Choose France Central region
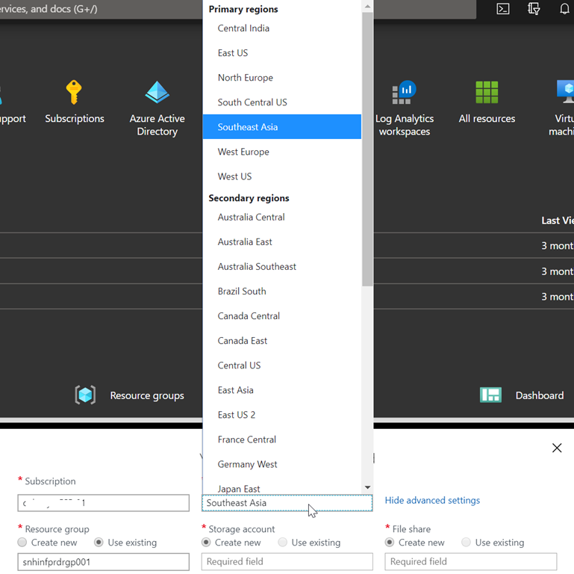The height and width of the screenshot is (574, 574). 282,439
